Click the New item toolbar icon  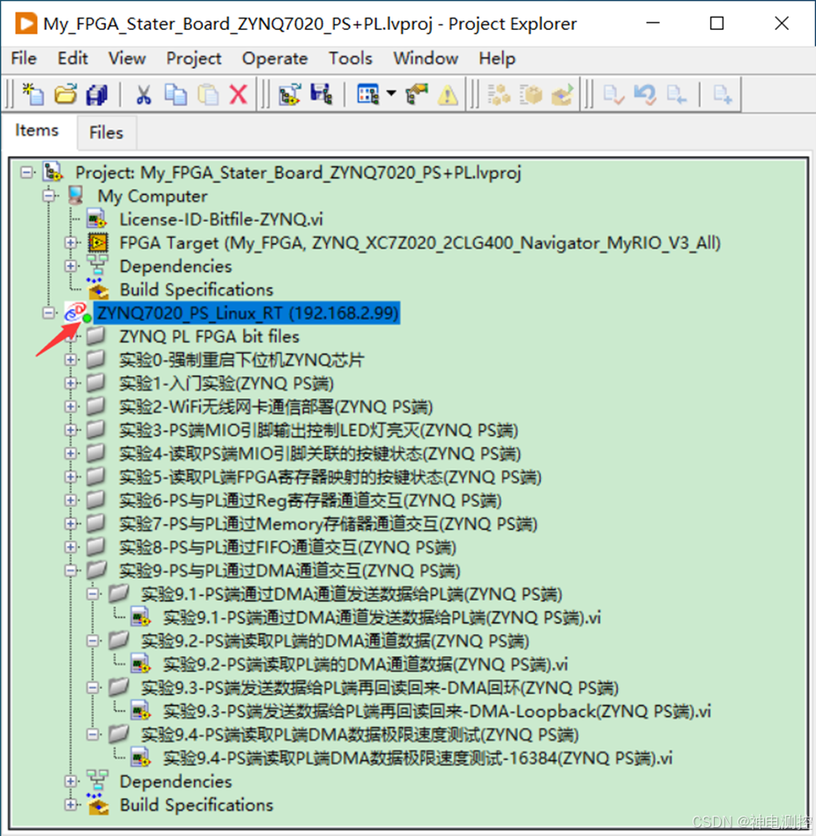click(33, 94)
